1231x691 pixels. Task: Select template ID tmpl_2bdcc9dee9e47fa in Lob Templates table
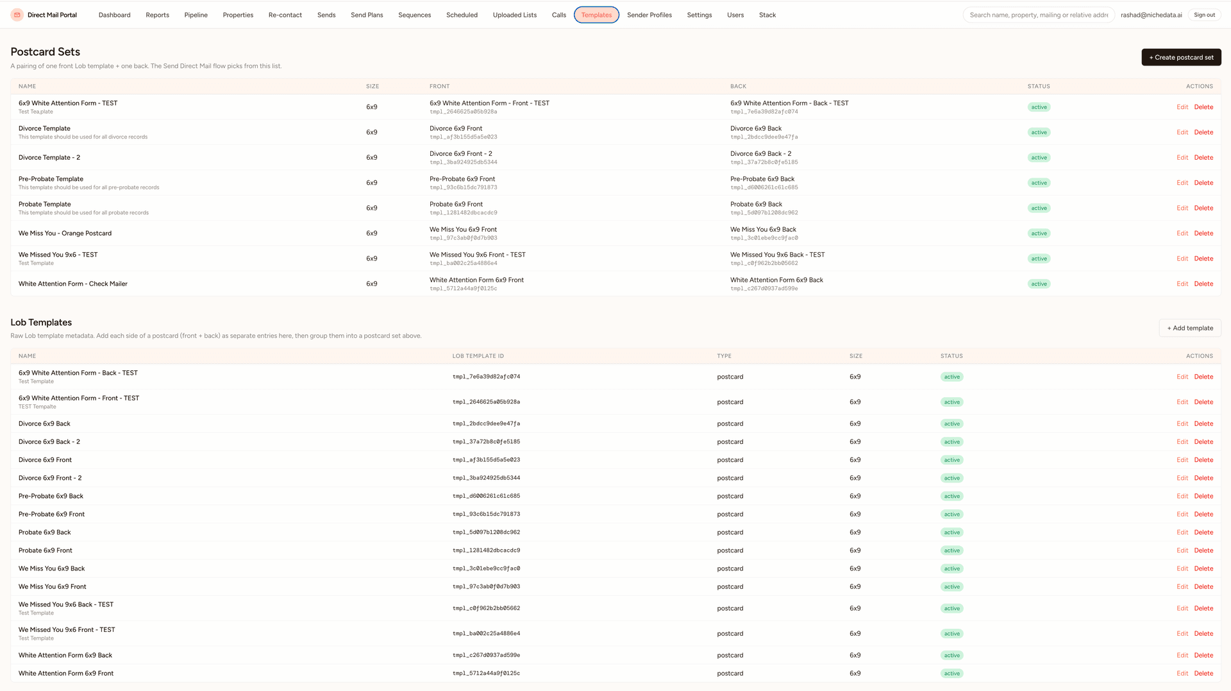[486, 423]
